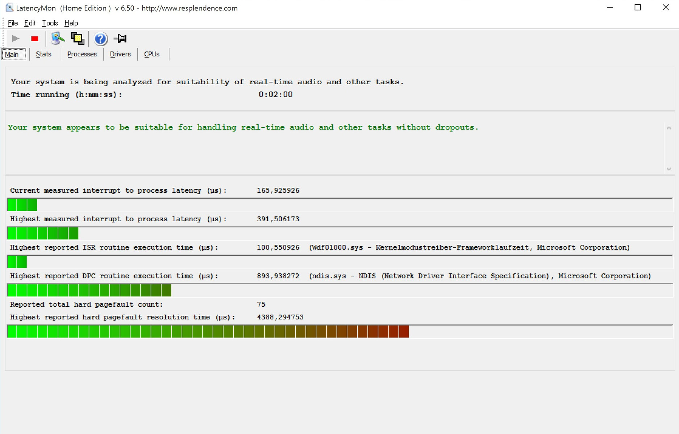Open the Tools menu

coord(50,23)
